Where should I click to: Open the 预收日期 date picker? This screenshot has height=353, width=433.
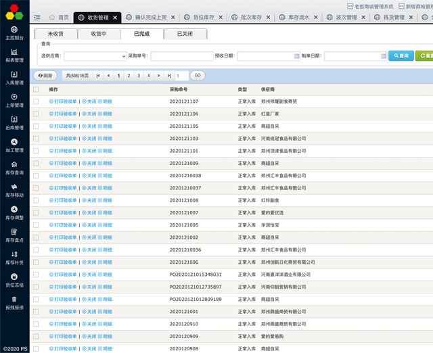pos(296,56)
